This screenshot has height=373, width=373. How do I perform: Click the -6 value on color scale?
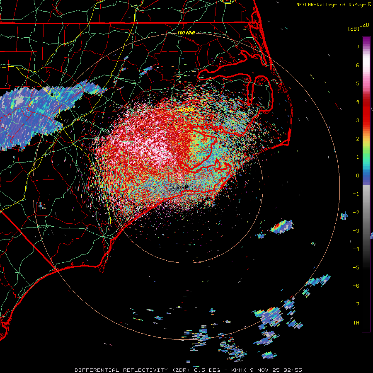coord(356,286)
